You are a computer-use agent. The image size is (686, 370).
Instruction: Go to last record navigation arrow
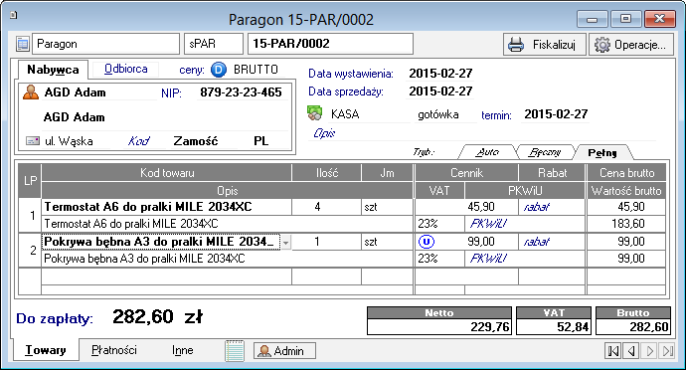[668, 351]
